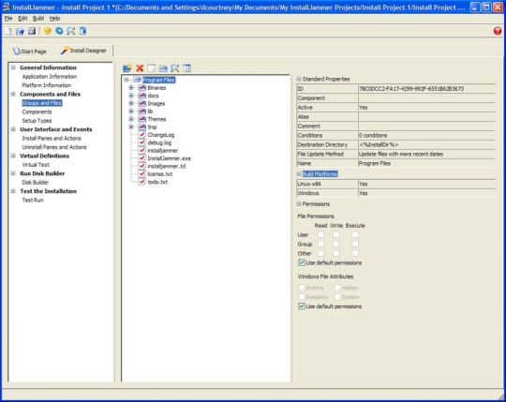Go to Setup Types
The width and height of the screenshot is (506, 402).
(37, 120)
